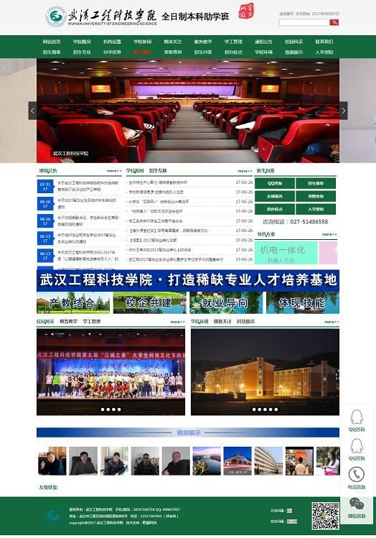The height and width of the screenshot is (538, 376).
Task: Expand more>> beside 通知公告
Action: pyautogui.click(x=114, y=171)
